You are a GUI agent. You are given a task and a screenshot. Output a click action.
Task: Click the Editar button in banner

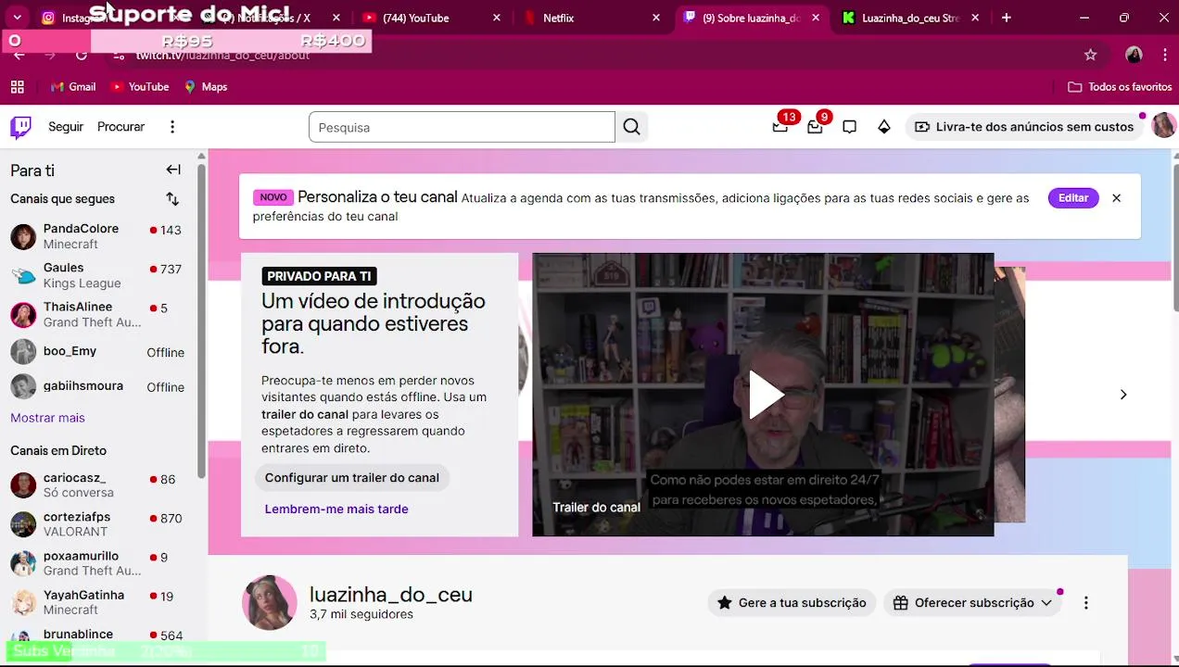(x=1073, y=198)
